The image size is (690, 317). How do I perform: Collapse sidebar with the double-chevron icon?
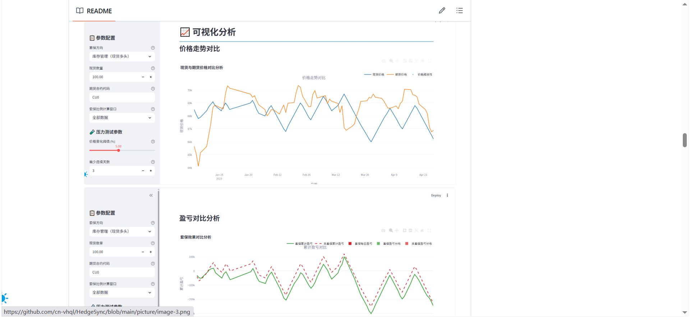tap(151, 195)
